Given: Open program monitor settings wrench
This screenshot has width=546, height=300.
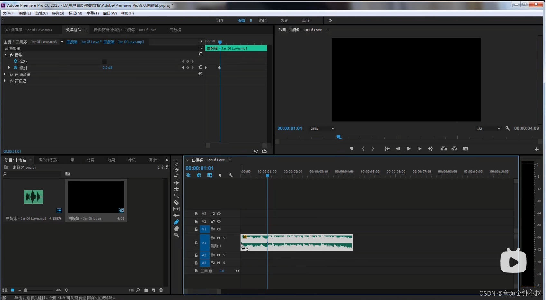Looking at the screenshot, I should pos(508,128).
